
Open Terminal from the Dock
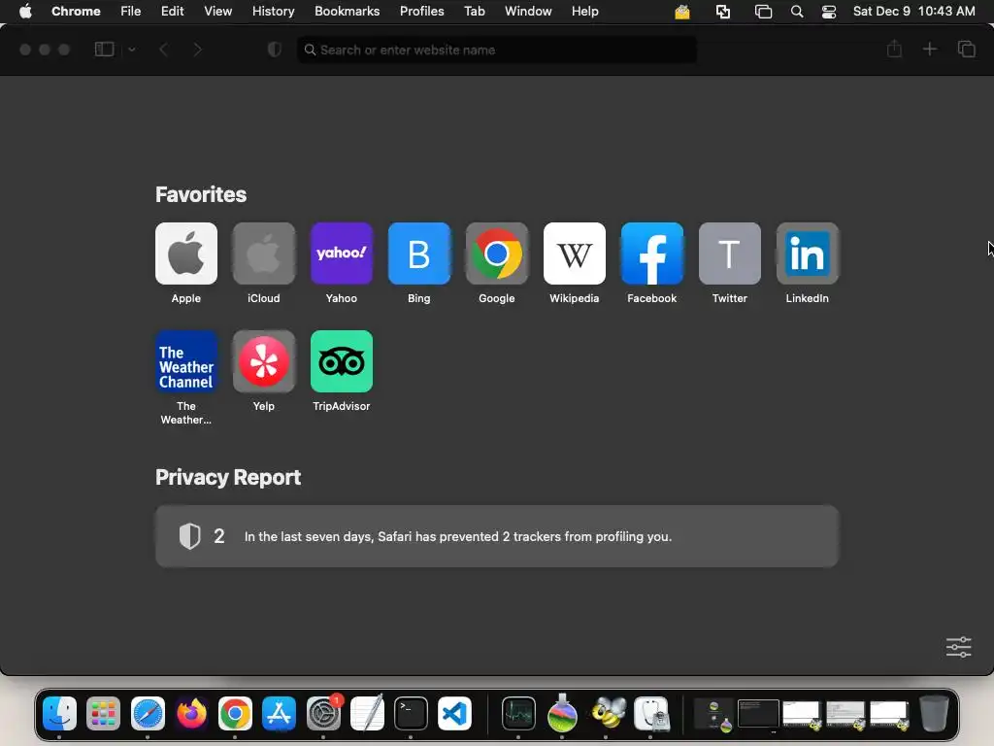click(411, 714)
